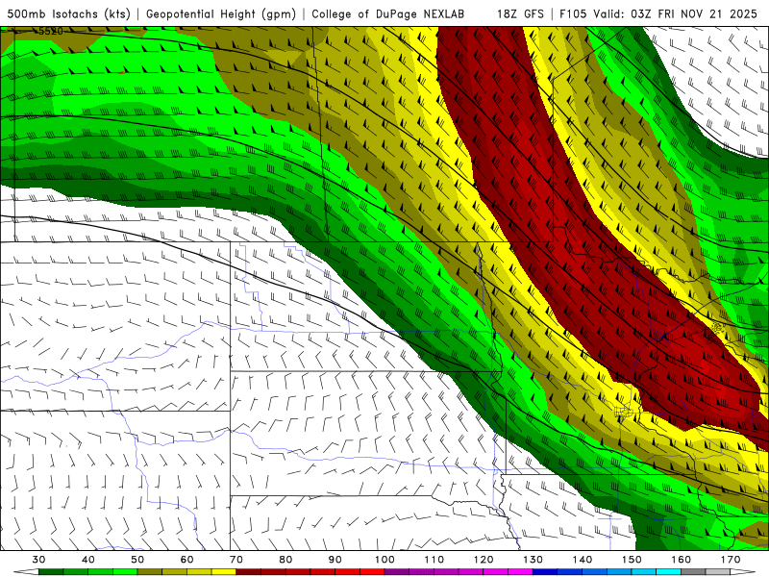
Task: Click the purple swatch starting at 100
Action: tap(397, 571)
